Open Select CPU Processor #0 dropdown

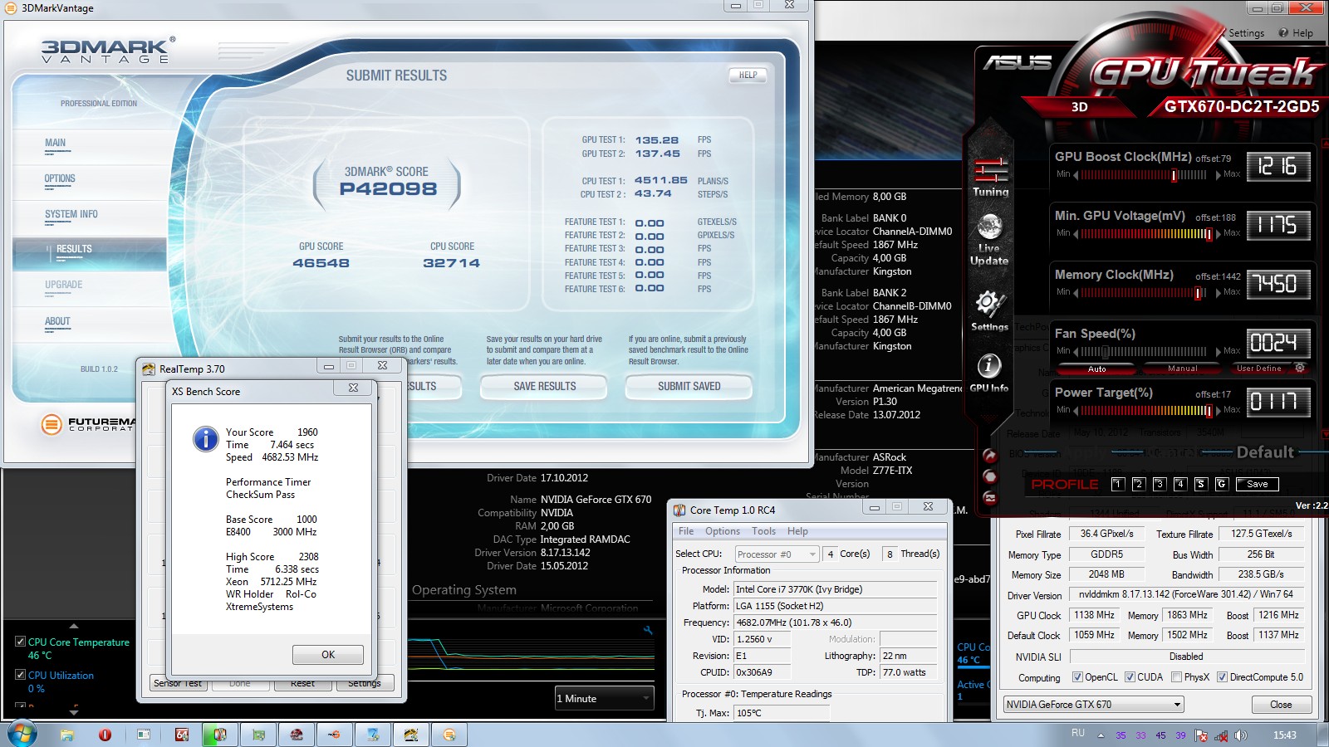coord(777,554)
